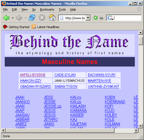Open the OBADIAH-RYSZARD names range

pos(36,87)
